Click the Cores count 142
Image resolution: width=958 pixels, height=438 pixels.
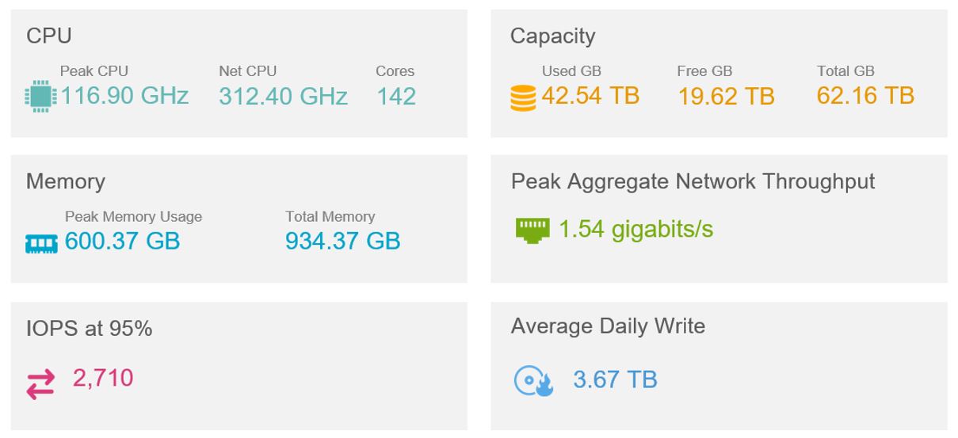tap(396, 97)
